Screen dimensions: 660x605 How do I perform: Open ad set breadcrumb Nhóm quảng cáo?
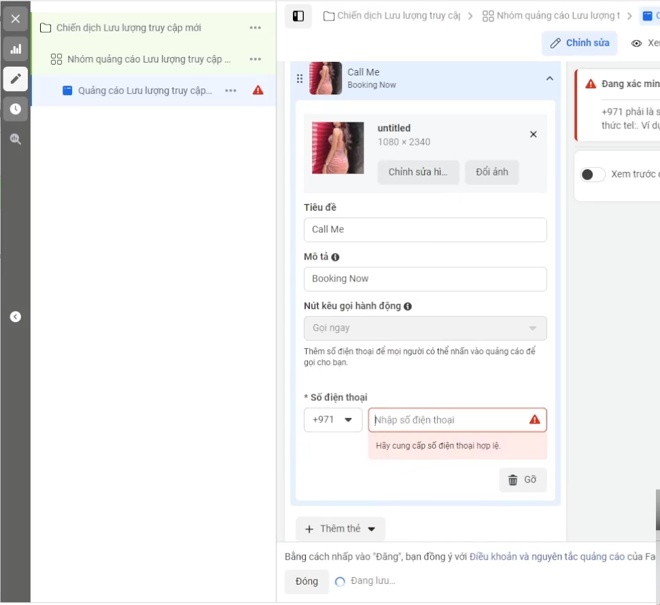click(x=551, y=16)
